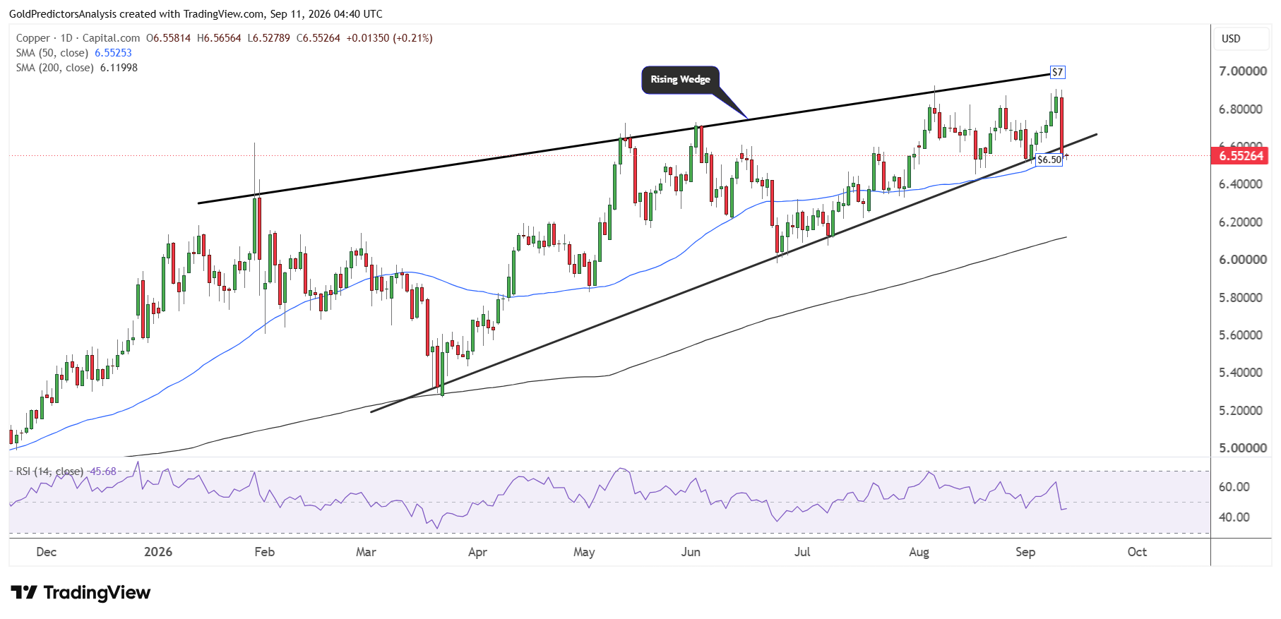Click the 5.00000 price axis label

point(1242,448)
